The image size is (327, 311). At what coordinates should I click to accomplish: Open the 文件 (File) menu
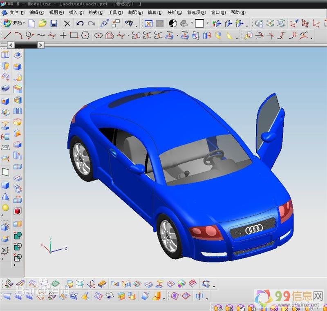(17, 13)
